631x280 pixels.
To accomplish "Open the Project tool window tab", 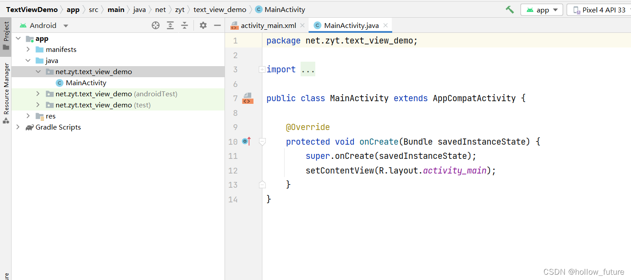I will click(6, 37).
